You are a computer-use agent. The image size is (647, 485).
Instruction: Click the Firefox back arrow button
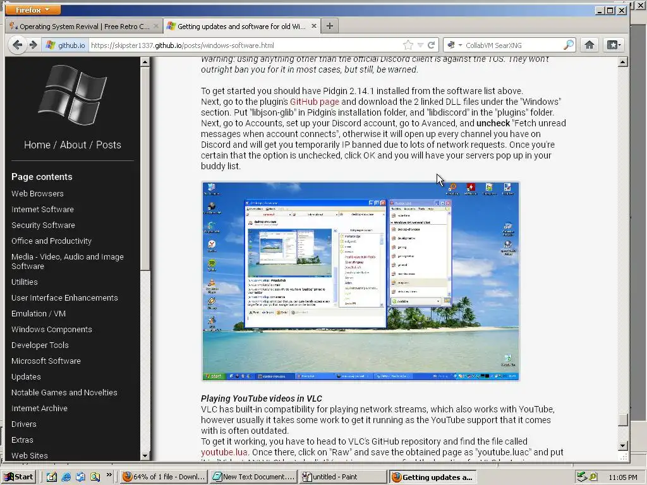17,45
